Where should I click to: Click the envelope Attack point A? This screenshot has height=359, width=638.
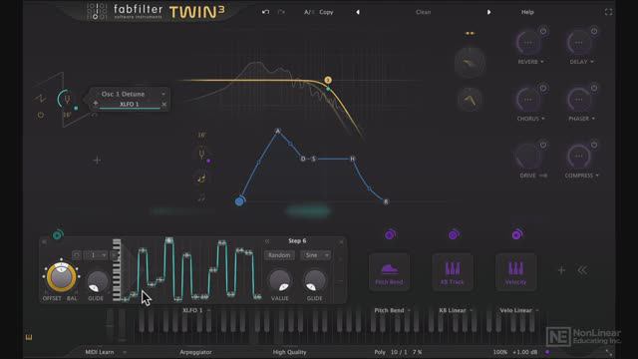click(x=278, y=131)
